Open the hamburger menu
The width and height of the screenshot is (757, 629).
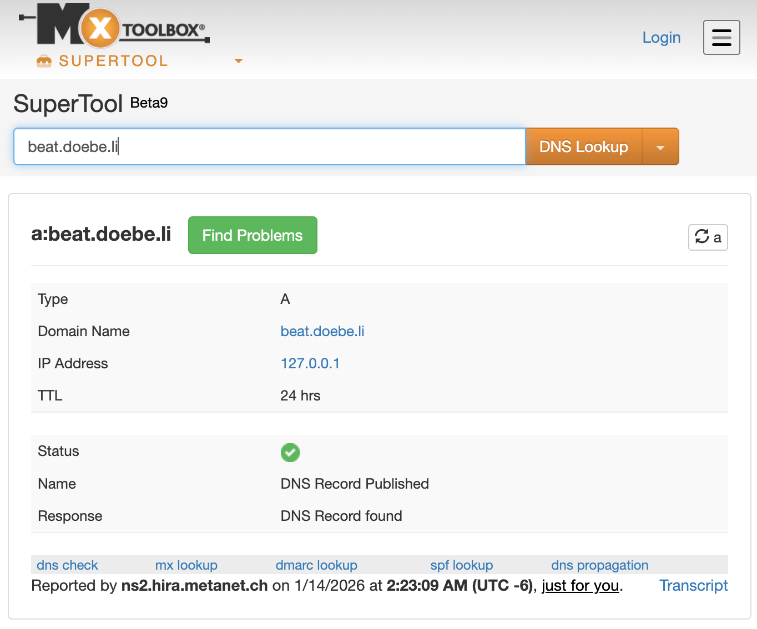(x=721, y=38)
